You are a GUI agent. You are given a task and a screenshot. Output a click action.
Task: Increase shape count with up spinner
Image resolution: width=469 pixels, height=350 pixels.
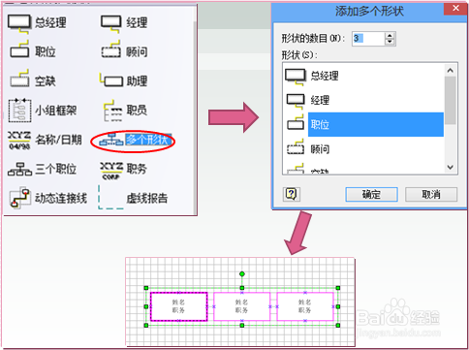pos(390,36)
